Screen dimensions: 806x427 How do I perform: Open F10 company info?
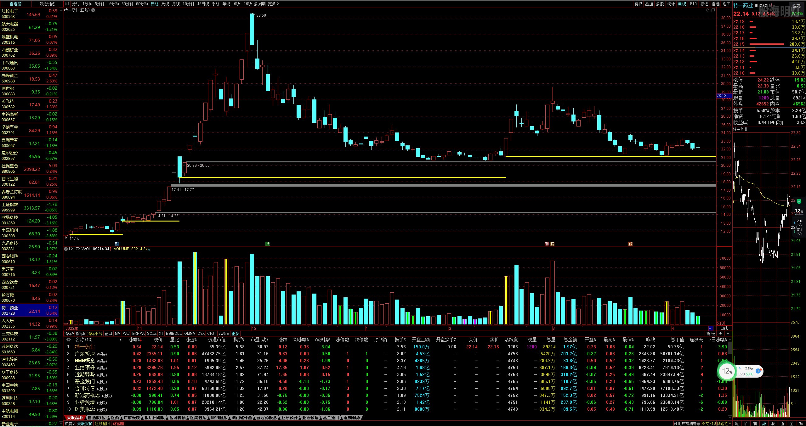(693, 4)
